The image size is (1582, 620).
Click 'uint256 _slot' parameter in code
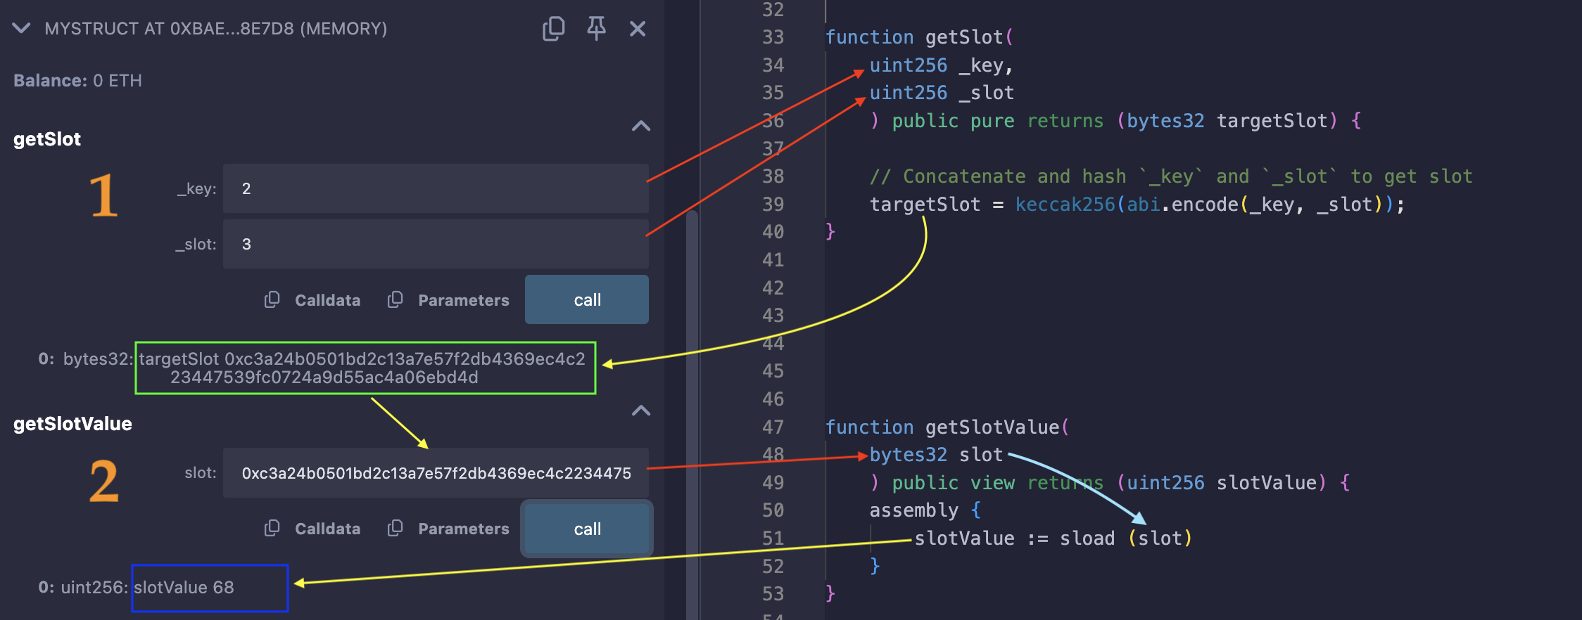942,93
